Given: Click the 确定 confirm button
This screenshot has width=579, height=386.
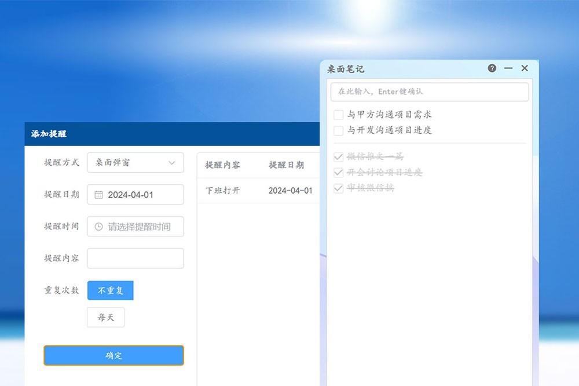Looking at the screenshot, I should point(113,355).
